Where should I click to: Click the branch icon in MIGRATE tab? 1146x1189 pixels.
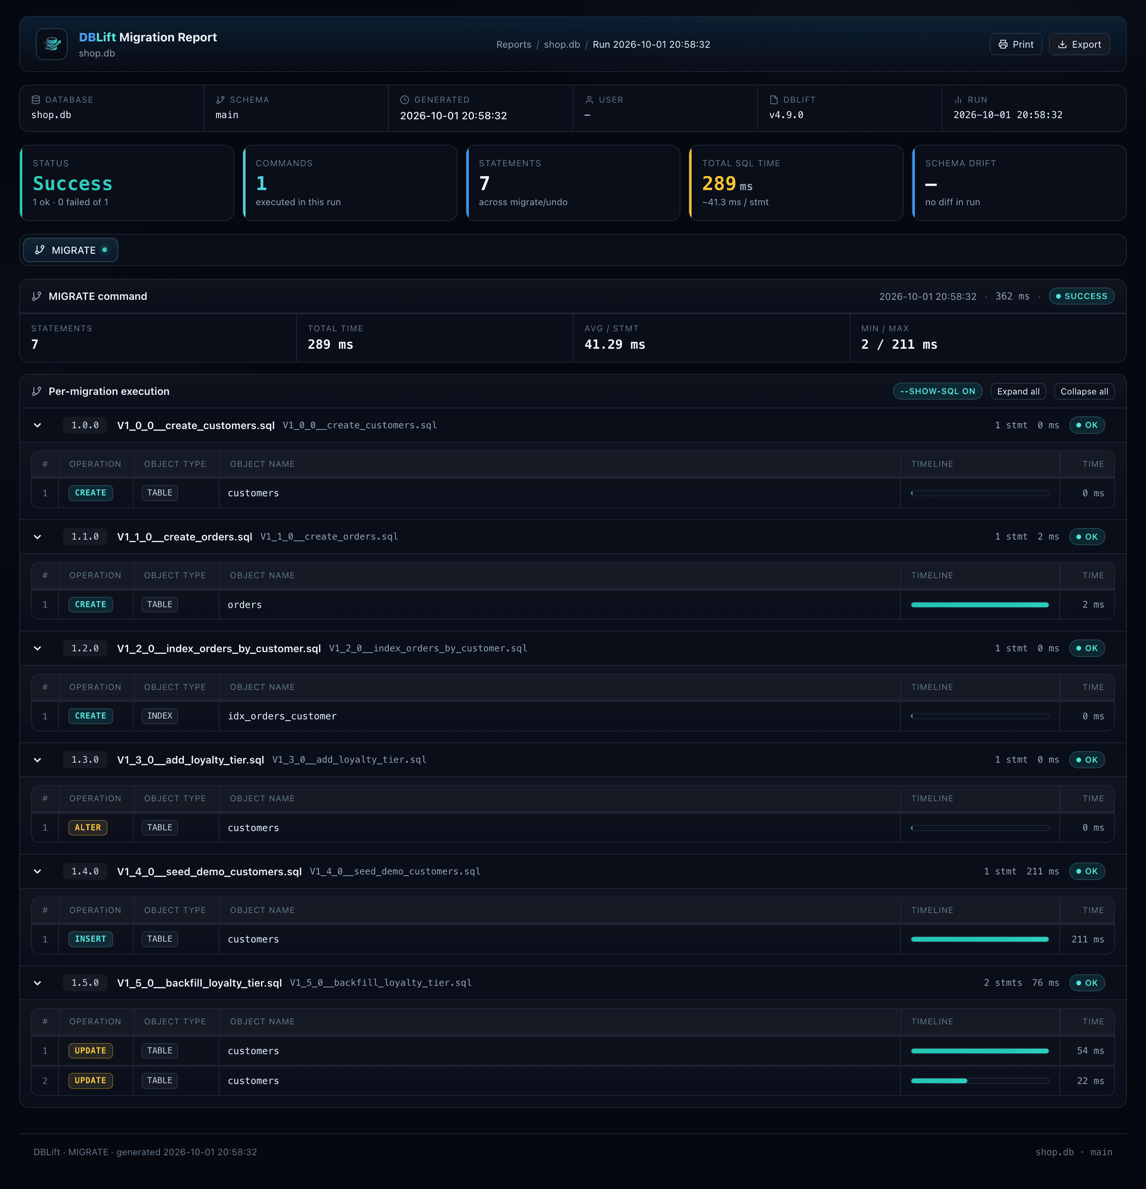coord(40,250)
